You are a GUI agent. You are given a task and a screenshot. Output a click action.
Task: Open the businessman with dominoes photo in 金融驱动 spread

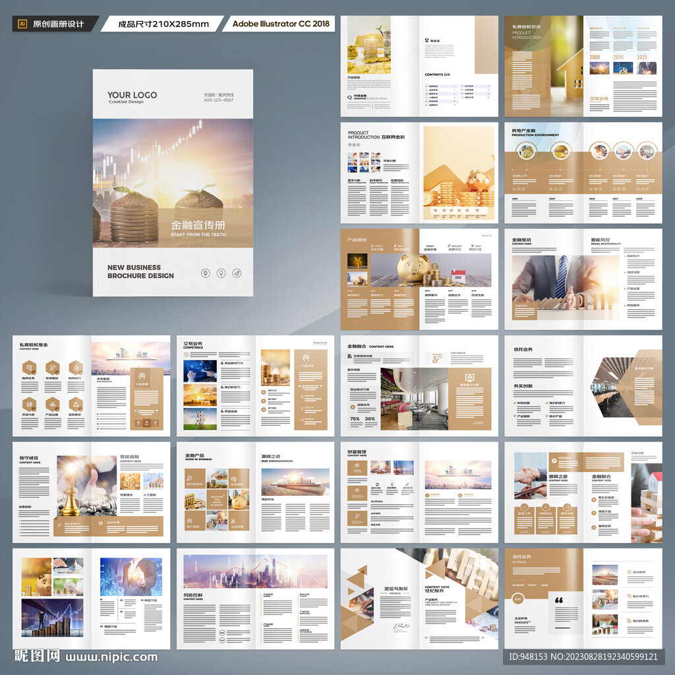tap(565, 287)
